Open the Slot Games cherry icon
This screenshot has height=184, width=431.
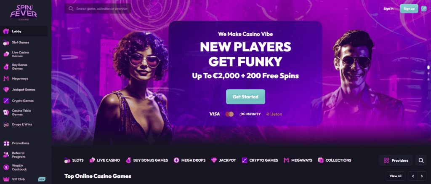[x=6, y=43]
